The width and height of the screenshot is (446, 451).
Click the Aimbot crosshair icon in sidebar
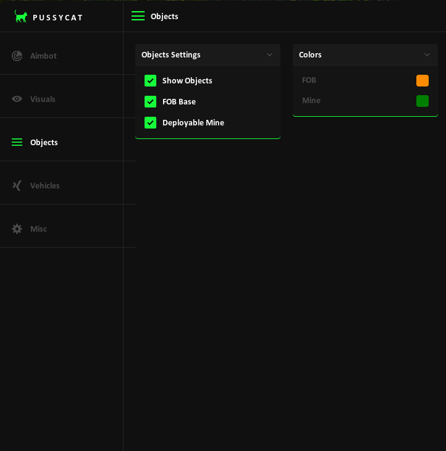17,56
